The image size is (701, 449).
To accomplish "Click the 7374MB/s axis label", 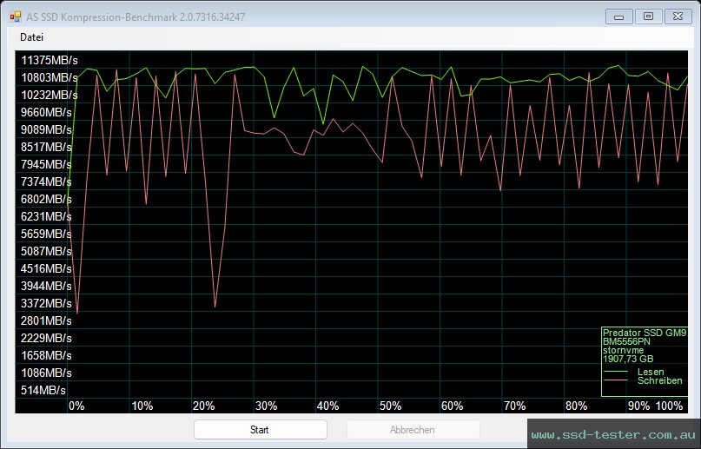I will [x=46, y=182].
